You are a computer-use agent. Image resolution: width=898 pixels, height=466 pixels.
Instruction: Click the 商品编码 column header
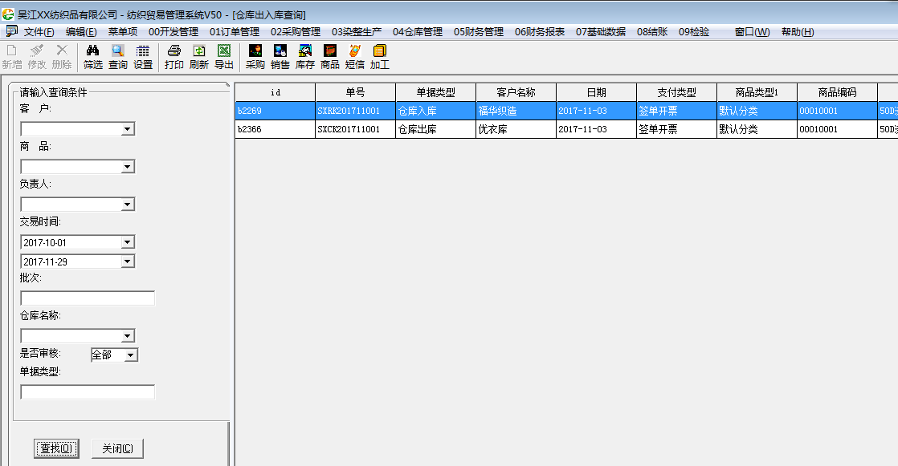(837, 92)
